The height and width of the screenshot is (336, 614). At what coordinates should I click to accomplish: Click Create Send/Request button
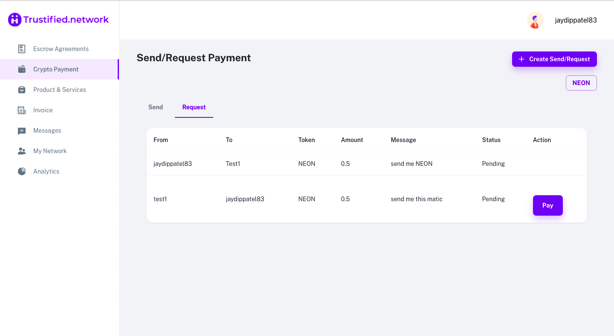click(x=554, y=59)
